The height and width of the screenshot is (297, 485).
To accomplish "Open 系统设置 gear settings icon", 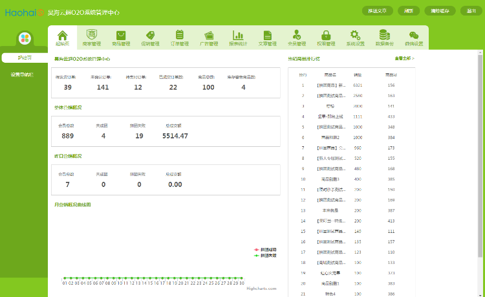I will point(355,35).
